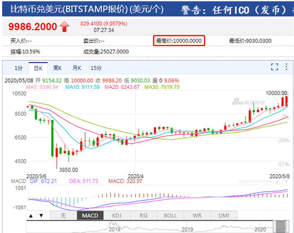Select the MACD indicator tab

click(x=90, y=215)
